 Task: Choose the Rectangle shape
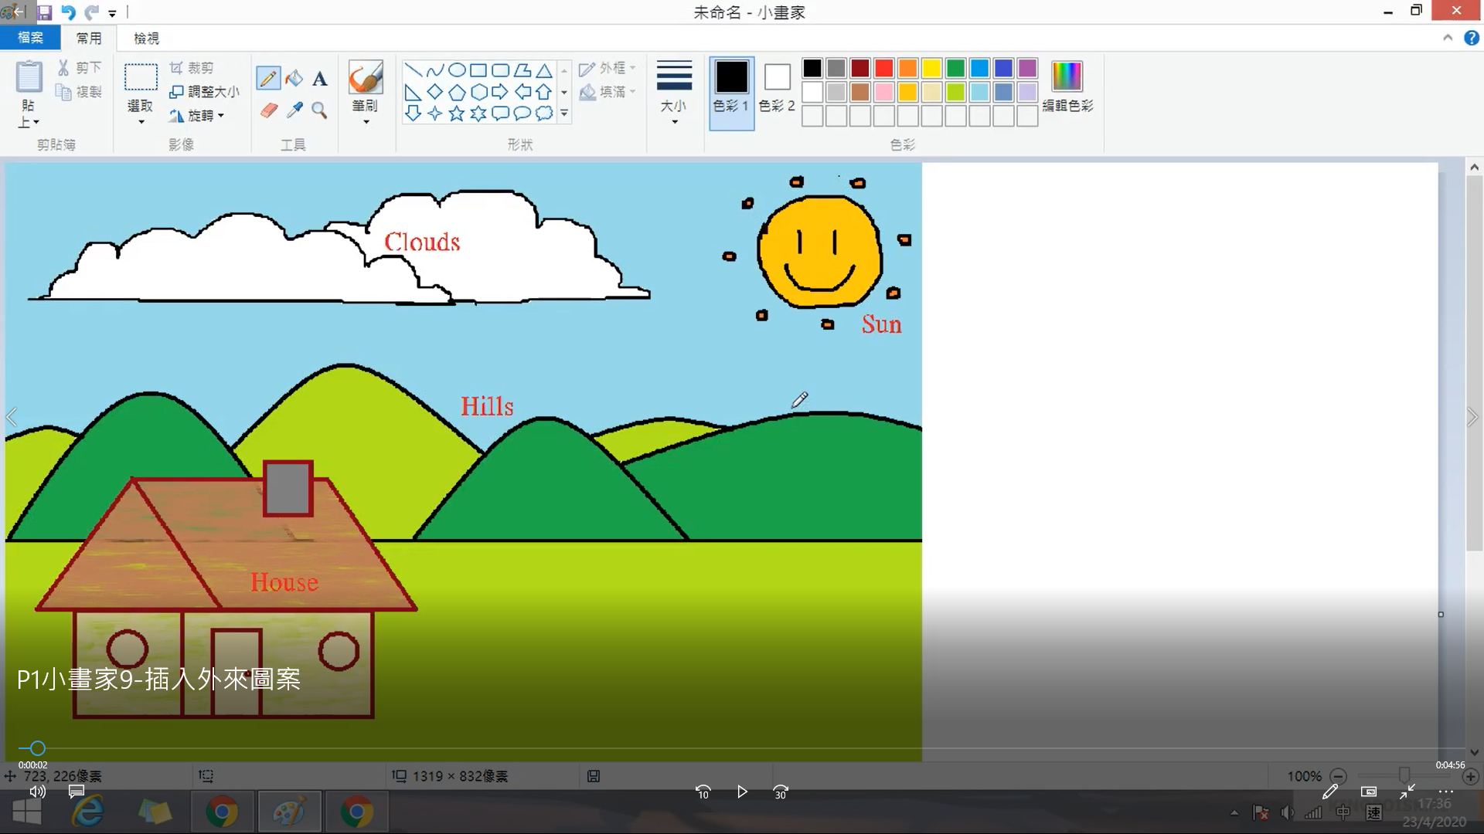click(478, 70)
